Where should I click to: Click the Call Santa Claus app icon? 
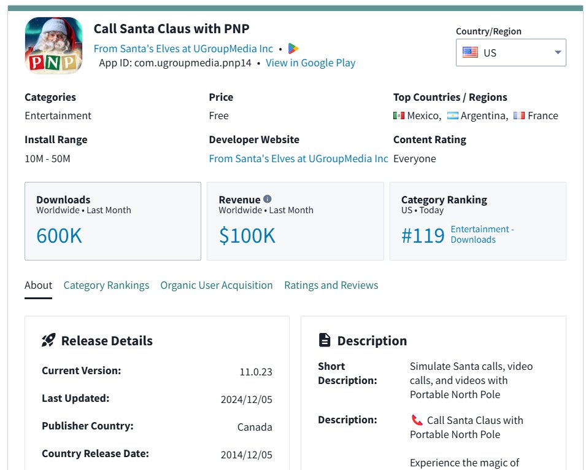click(53, 45)
